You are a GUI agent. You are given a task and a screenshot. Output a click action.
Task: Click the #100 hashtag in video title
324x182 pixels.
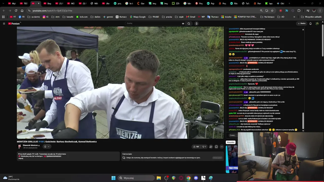pyautogui.click(x=41, y=142)
